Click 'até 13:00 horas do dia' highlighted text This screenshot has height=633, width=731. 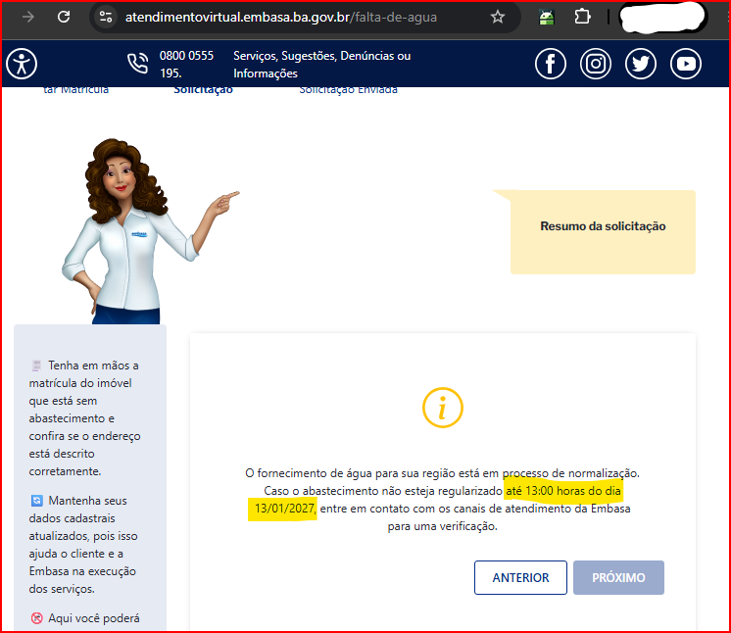[x=563, y=491]
